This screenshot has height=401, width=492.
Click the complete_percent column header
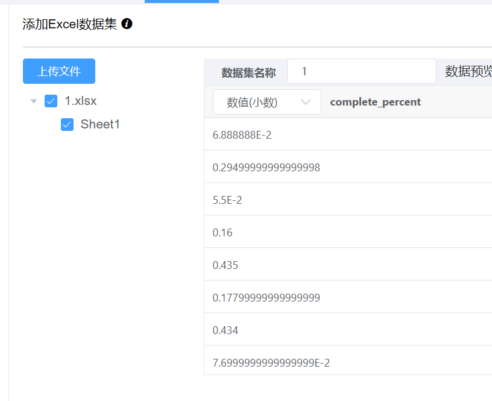(374, 102)
